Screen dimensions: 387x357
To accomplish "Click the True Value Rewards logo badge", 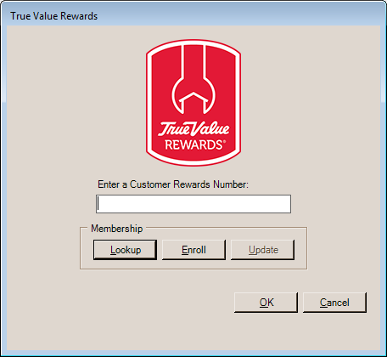I will coord(193,103).
